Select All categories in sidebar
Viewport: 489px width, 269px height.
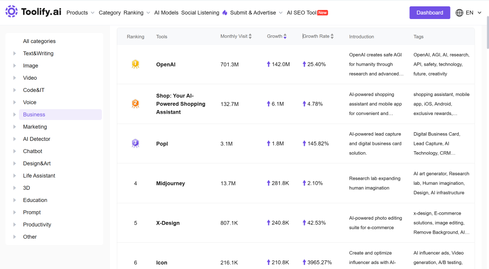click(x=39, y=41)
